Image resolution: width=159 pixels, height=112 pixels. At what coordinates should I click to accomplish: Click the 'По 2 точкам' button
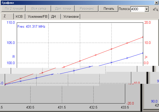(13, 8)
